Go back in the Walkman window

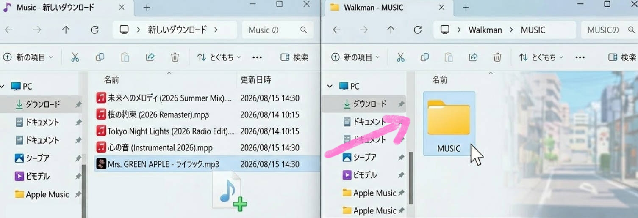click(336, 30)
